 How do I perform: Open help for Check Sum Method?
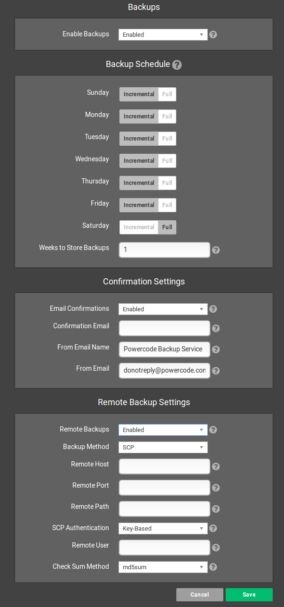[x=213, y=567]
